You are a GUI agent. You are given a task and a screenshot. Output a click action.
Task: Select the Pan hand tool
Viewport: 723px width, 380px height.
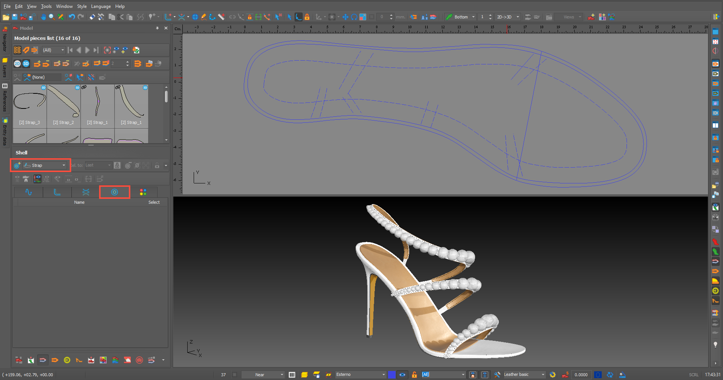43,17
